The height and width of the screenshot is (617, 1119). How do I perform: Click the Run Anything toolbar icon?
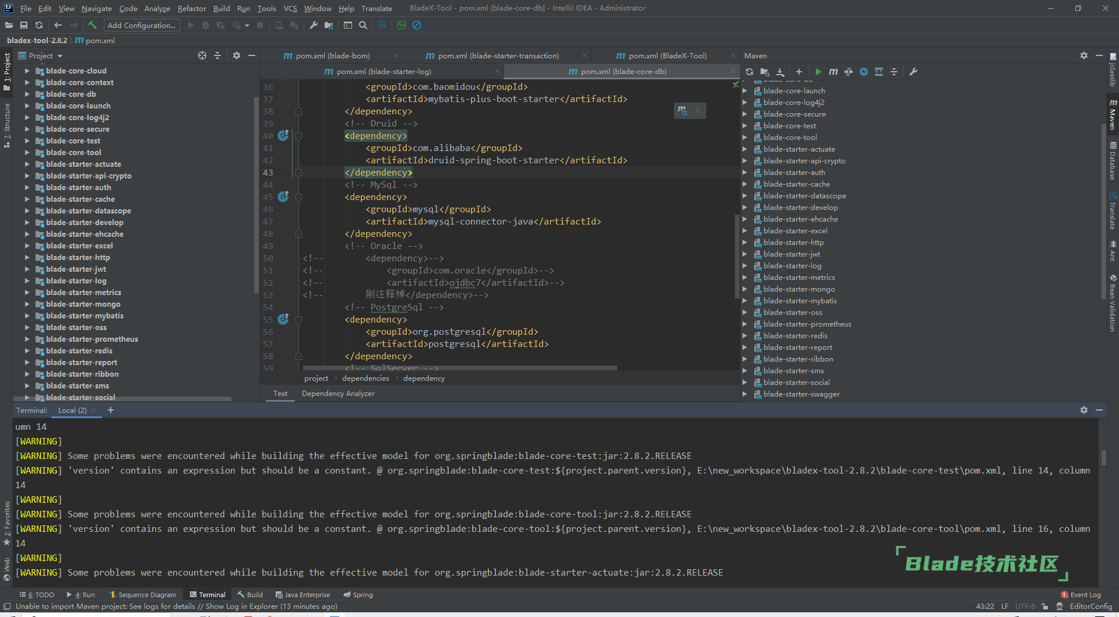point(348,25)
